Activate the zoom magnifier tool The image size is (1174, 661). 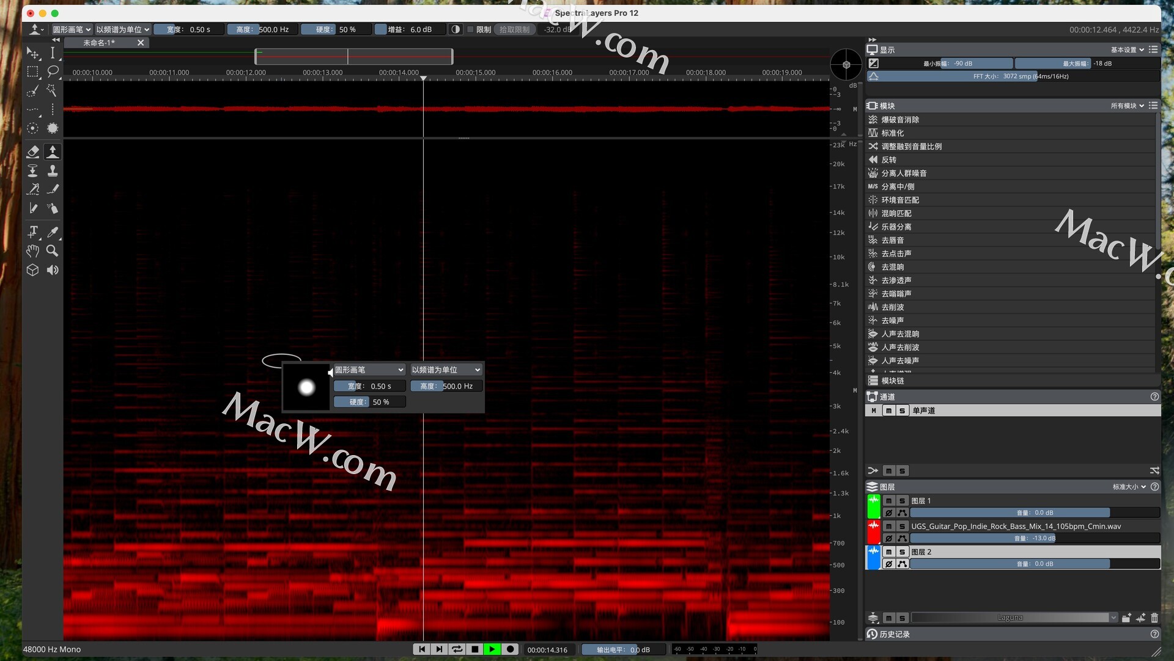[53, 251]
